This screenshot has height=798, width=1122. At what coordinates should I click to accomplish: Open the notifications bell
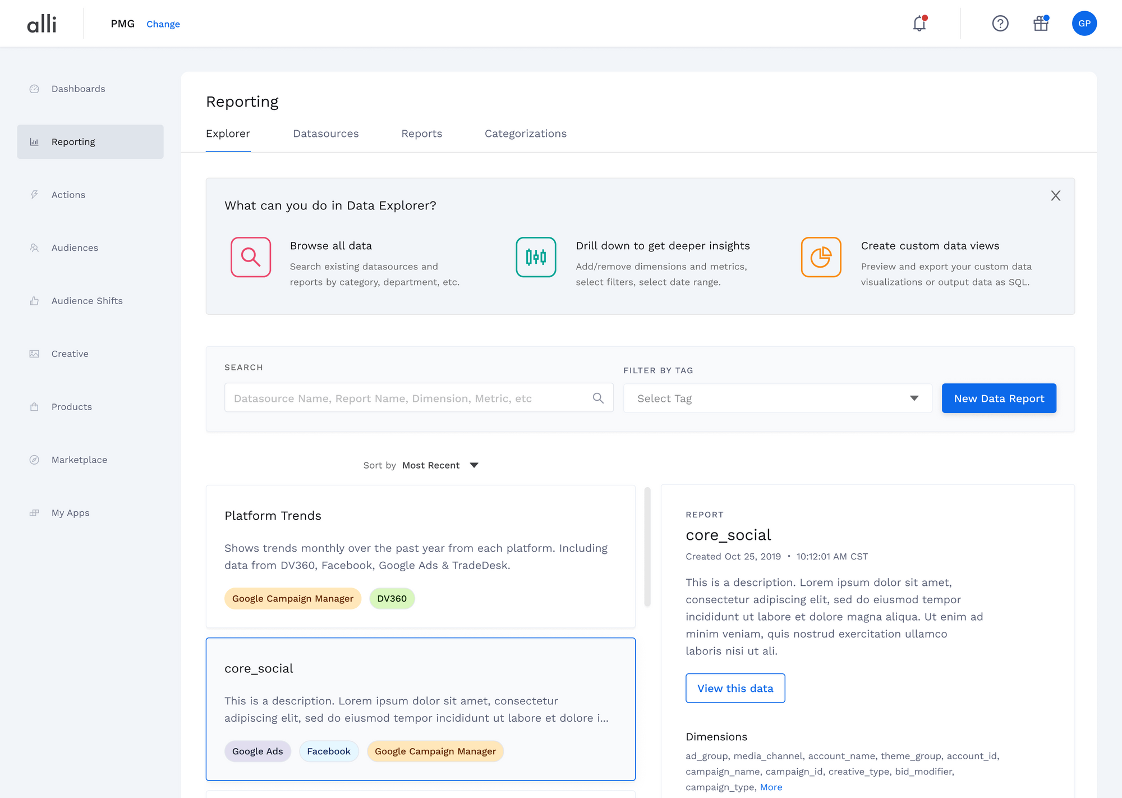click(x=919, y=24)
